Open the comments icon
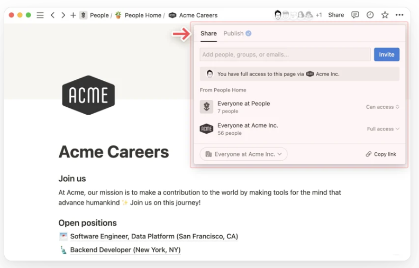The image size is (419, 268). pos(355,15)
